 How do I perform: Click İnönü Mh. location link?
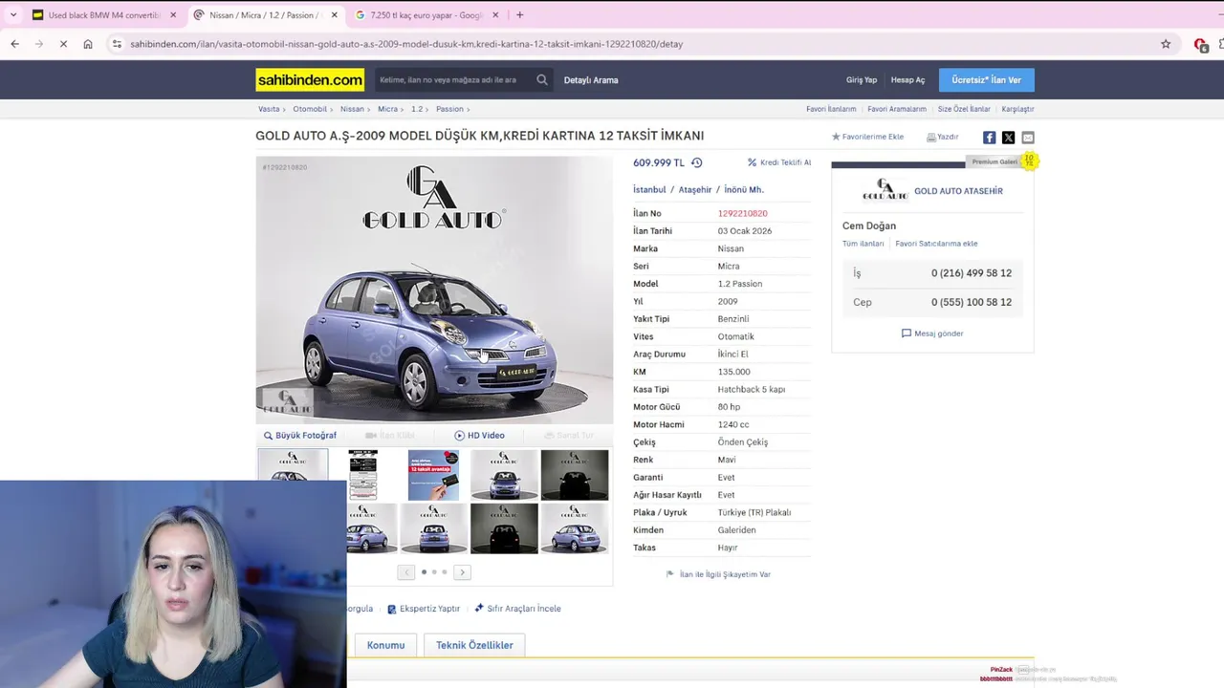point(744,190)
